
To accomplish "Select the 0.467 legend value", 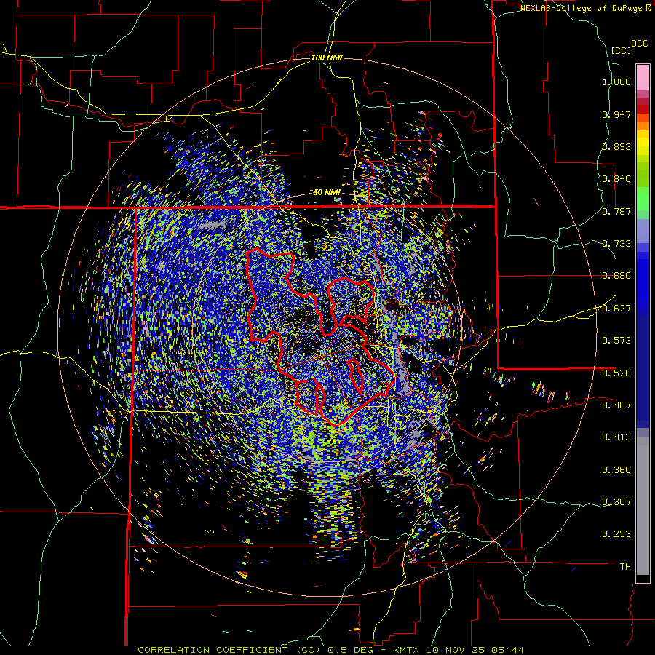I will coord(616,405).
